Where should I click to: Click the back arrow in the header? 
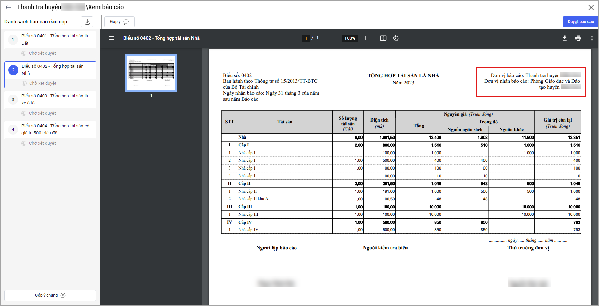(x=9, y=7)
